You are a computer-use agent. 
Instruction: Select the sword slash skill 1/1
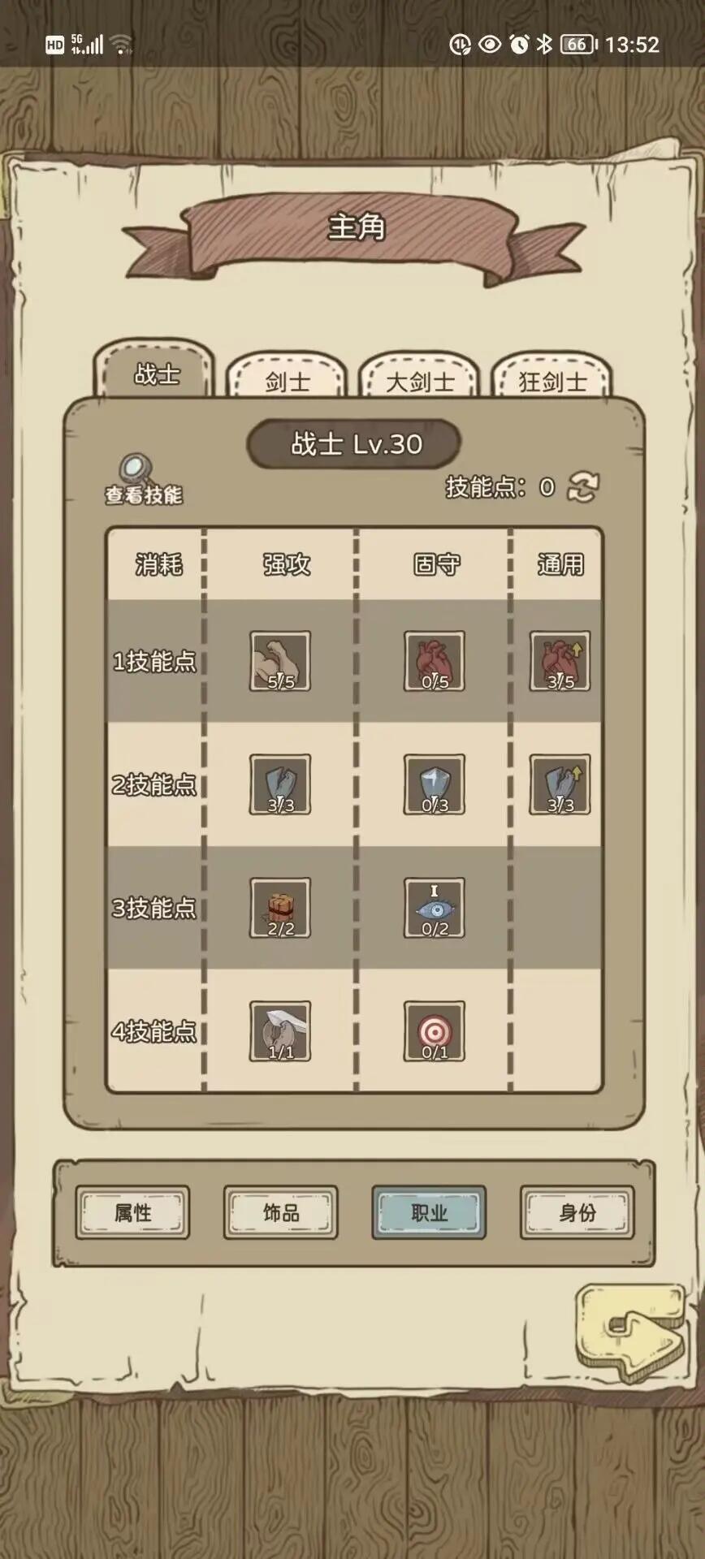(x=280, y=1031)
